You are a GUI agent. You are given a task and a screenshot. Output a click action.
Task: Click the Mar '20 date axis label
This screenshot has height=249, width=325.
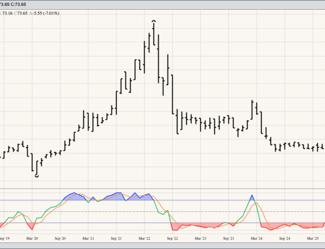[x=32, y=239]
